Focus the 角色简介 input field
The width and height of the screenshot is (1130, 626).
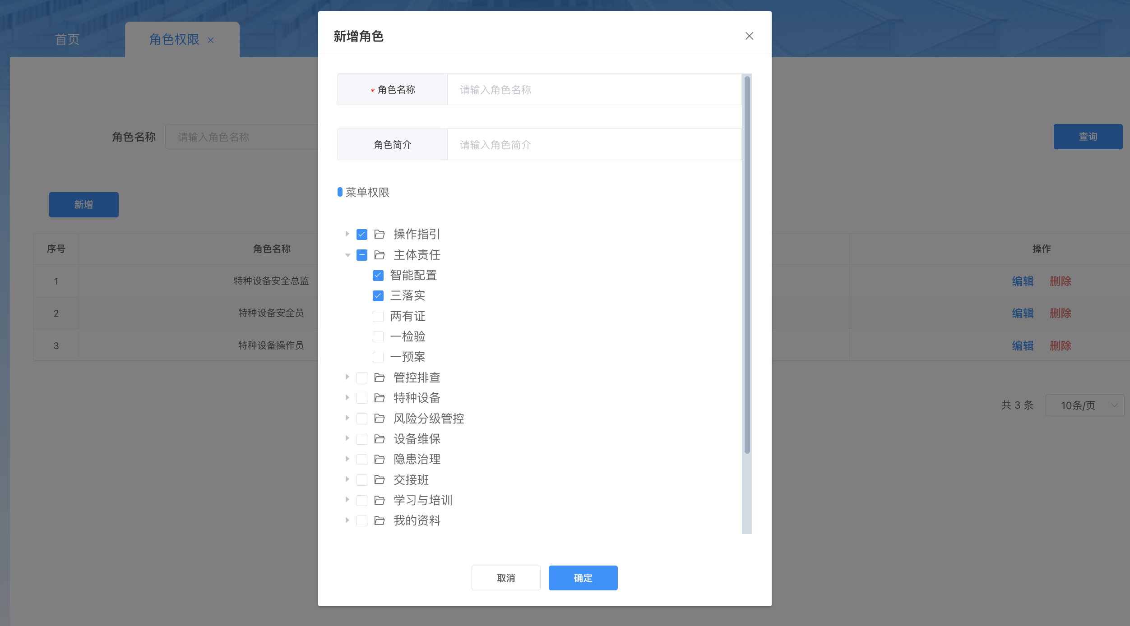(x=593, y=145)
